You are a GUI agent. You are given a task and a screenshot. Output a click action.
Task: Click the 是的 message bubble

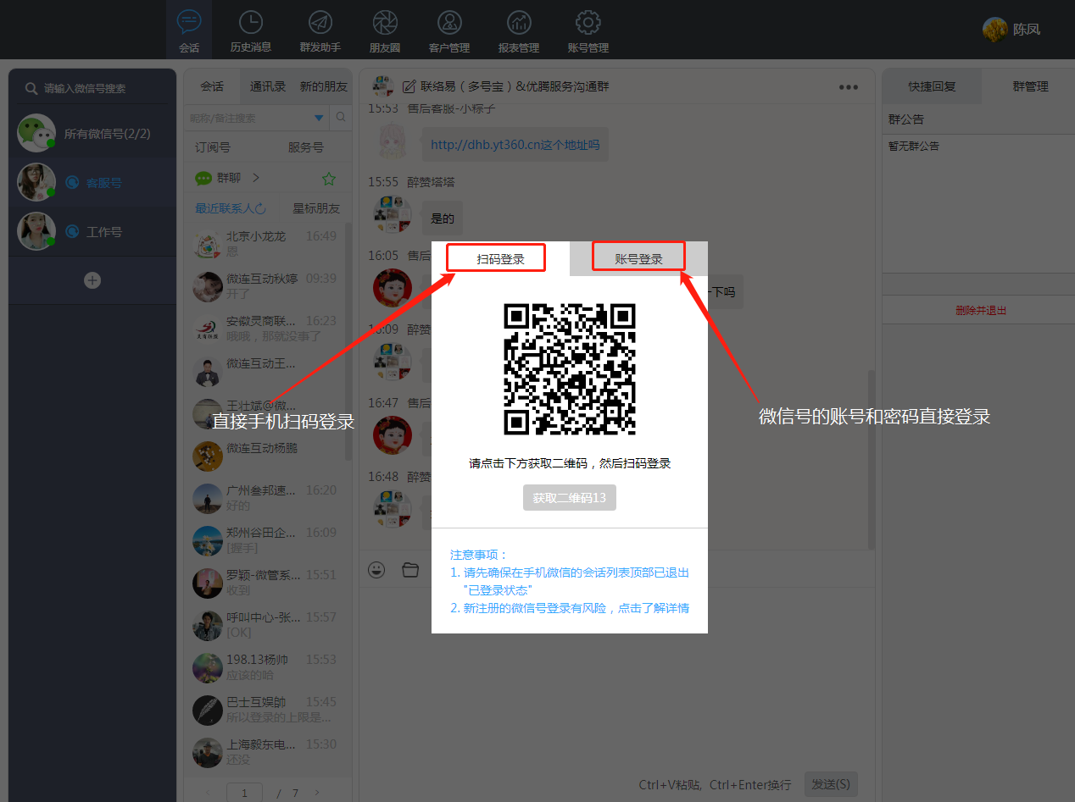click(443, 218)
